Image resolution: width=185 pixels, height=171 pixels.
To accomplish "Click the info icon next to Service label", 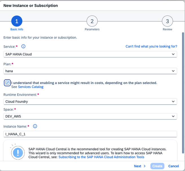I will 23,46.
